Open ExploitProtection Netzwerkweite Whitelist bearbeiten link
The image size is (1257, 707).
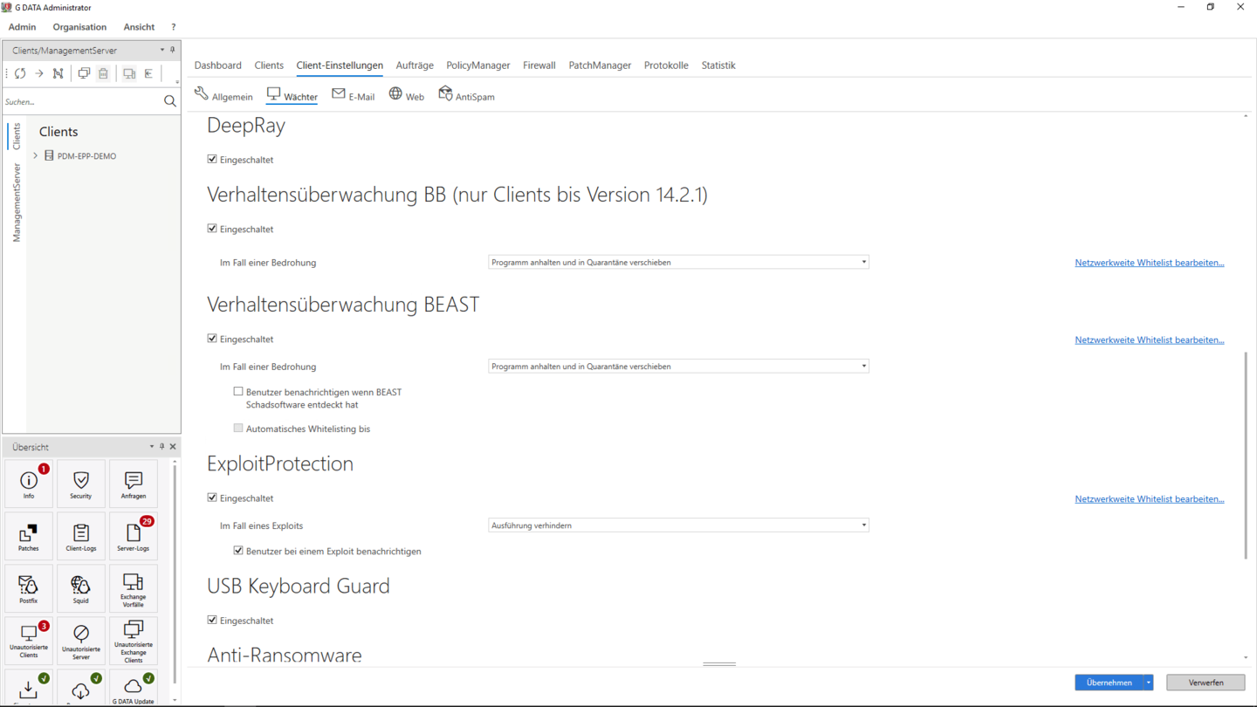pos(1149,499)
